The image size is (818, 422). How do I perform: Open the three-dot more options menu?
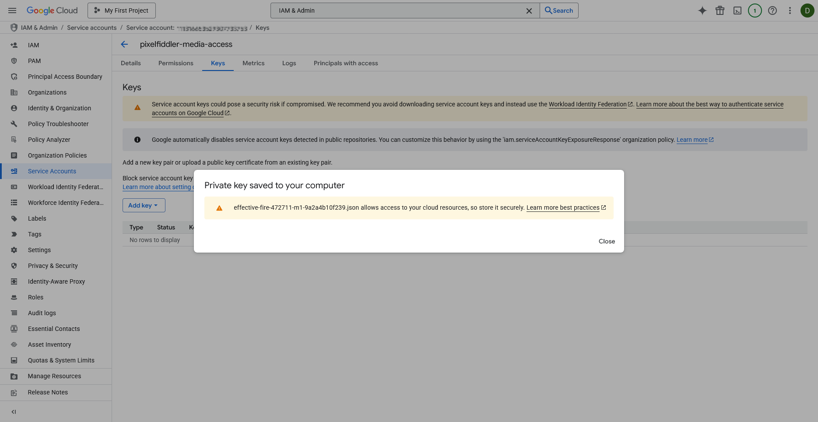coord(790,11)
